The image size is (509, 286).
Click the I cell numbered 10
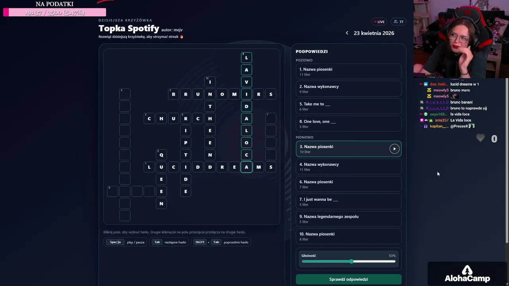[210, 82]
